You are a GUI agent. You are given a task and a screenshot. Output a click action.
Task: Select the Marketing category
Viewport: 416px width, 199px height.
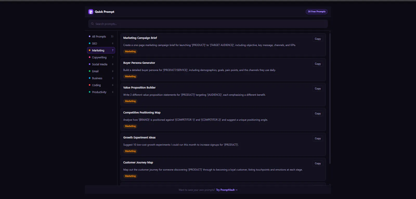tap(101, 50)
